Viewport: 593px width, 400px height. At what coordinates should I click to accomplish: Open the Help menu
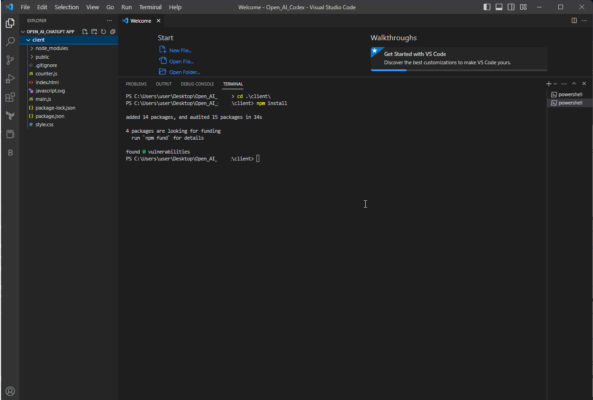pos(175,7)
